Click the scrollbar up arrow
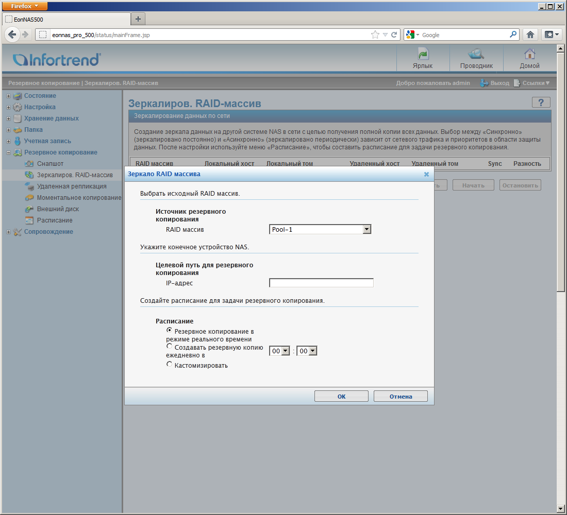The width and height of the screenshot is (567, 515). tap(560, 48)
